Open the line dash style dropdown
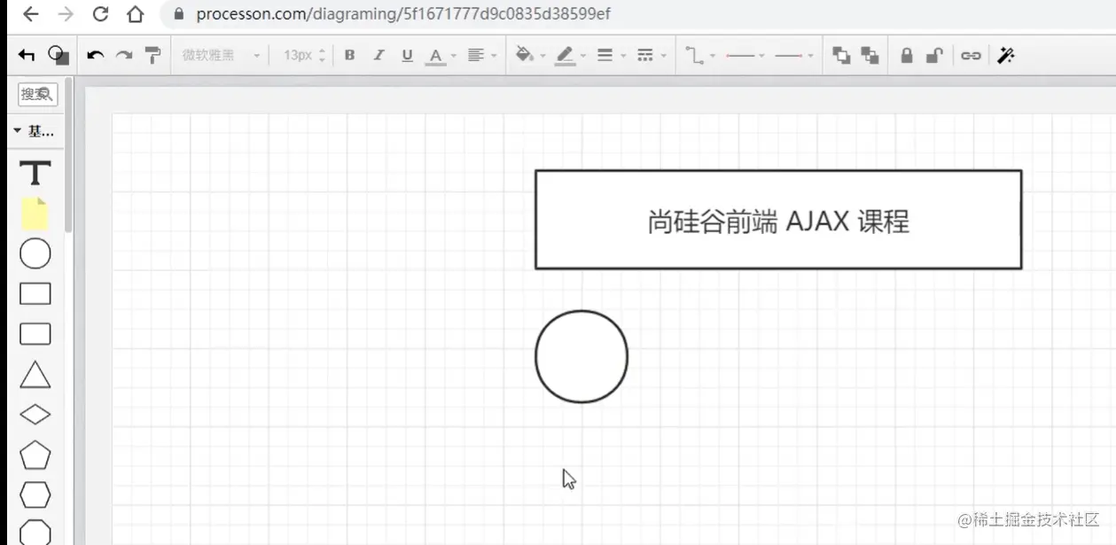Screen dimensions: 1116x545 click(x=652, y=55)
